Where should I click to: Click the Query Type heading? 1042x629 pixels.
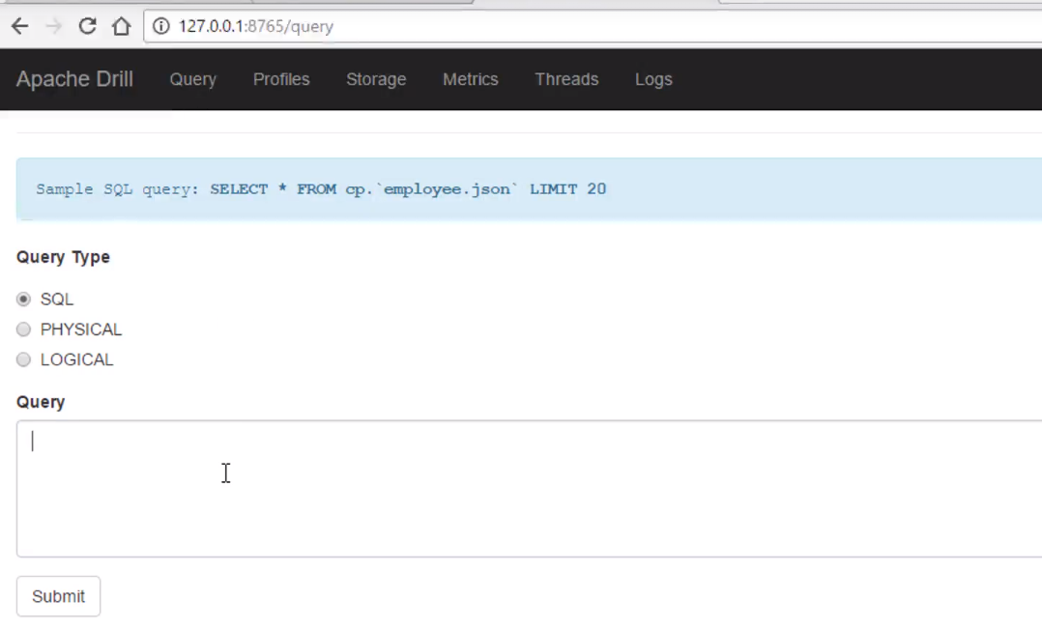tap(63, 257)
